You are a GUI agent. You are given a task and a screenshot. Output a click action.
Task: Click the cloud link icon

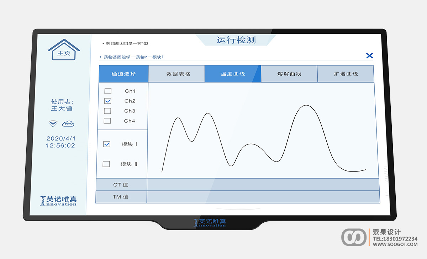coord(68,124)
